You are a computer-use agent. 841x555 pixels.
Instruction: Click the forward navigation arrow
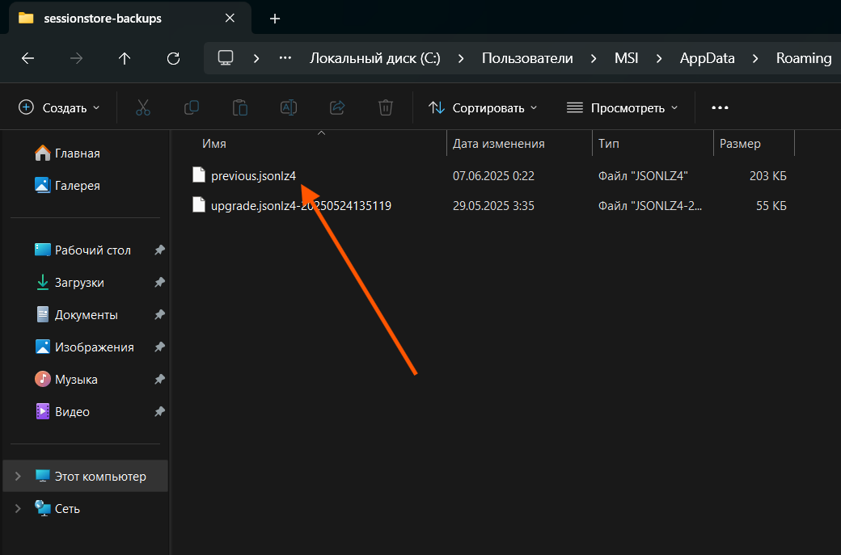coord(76,58)
